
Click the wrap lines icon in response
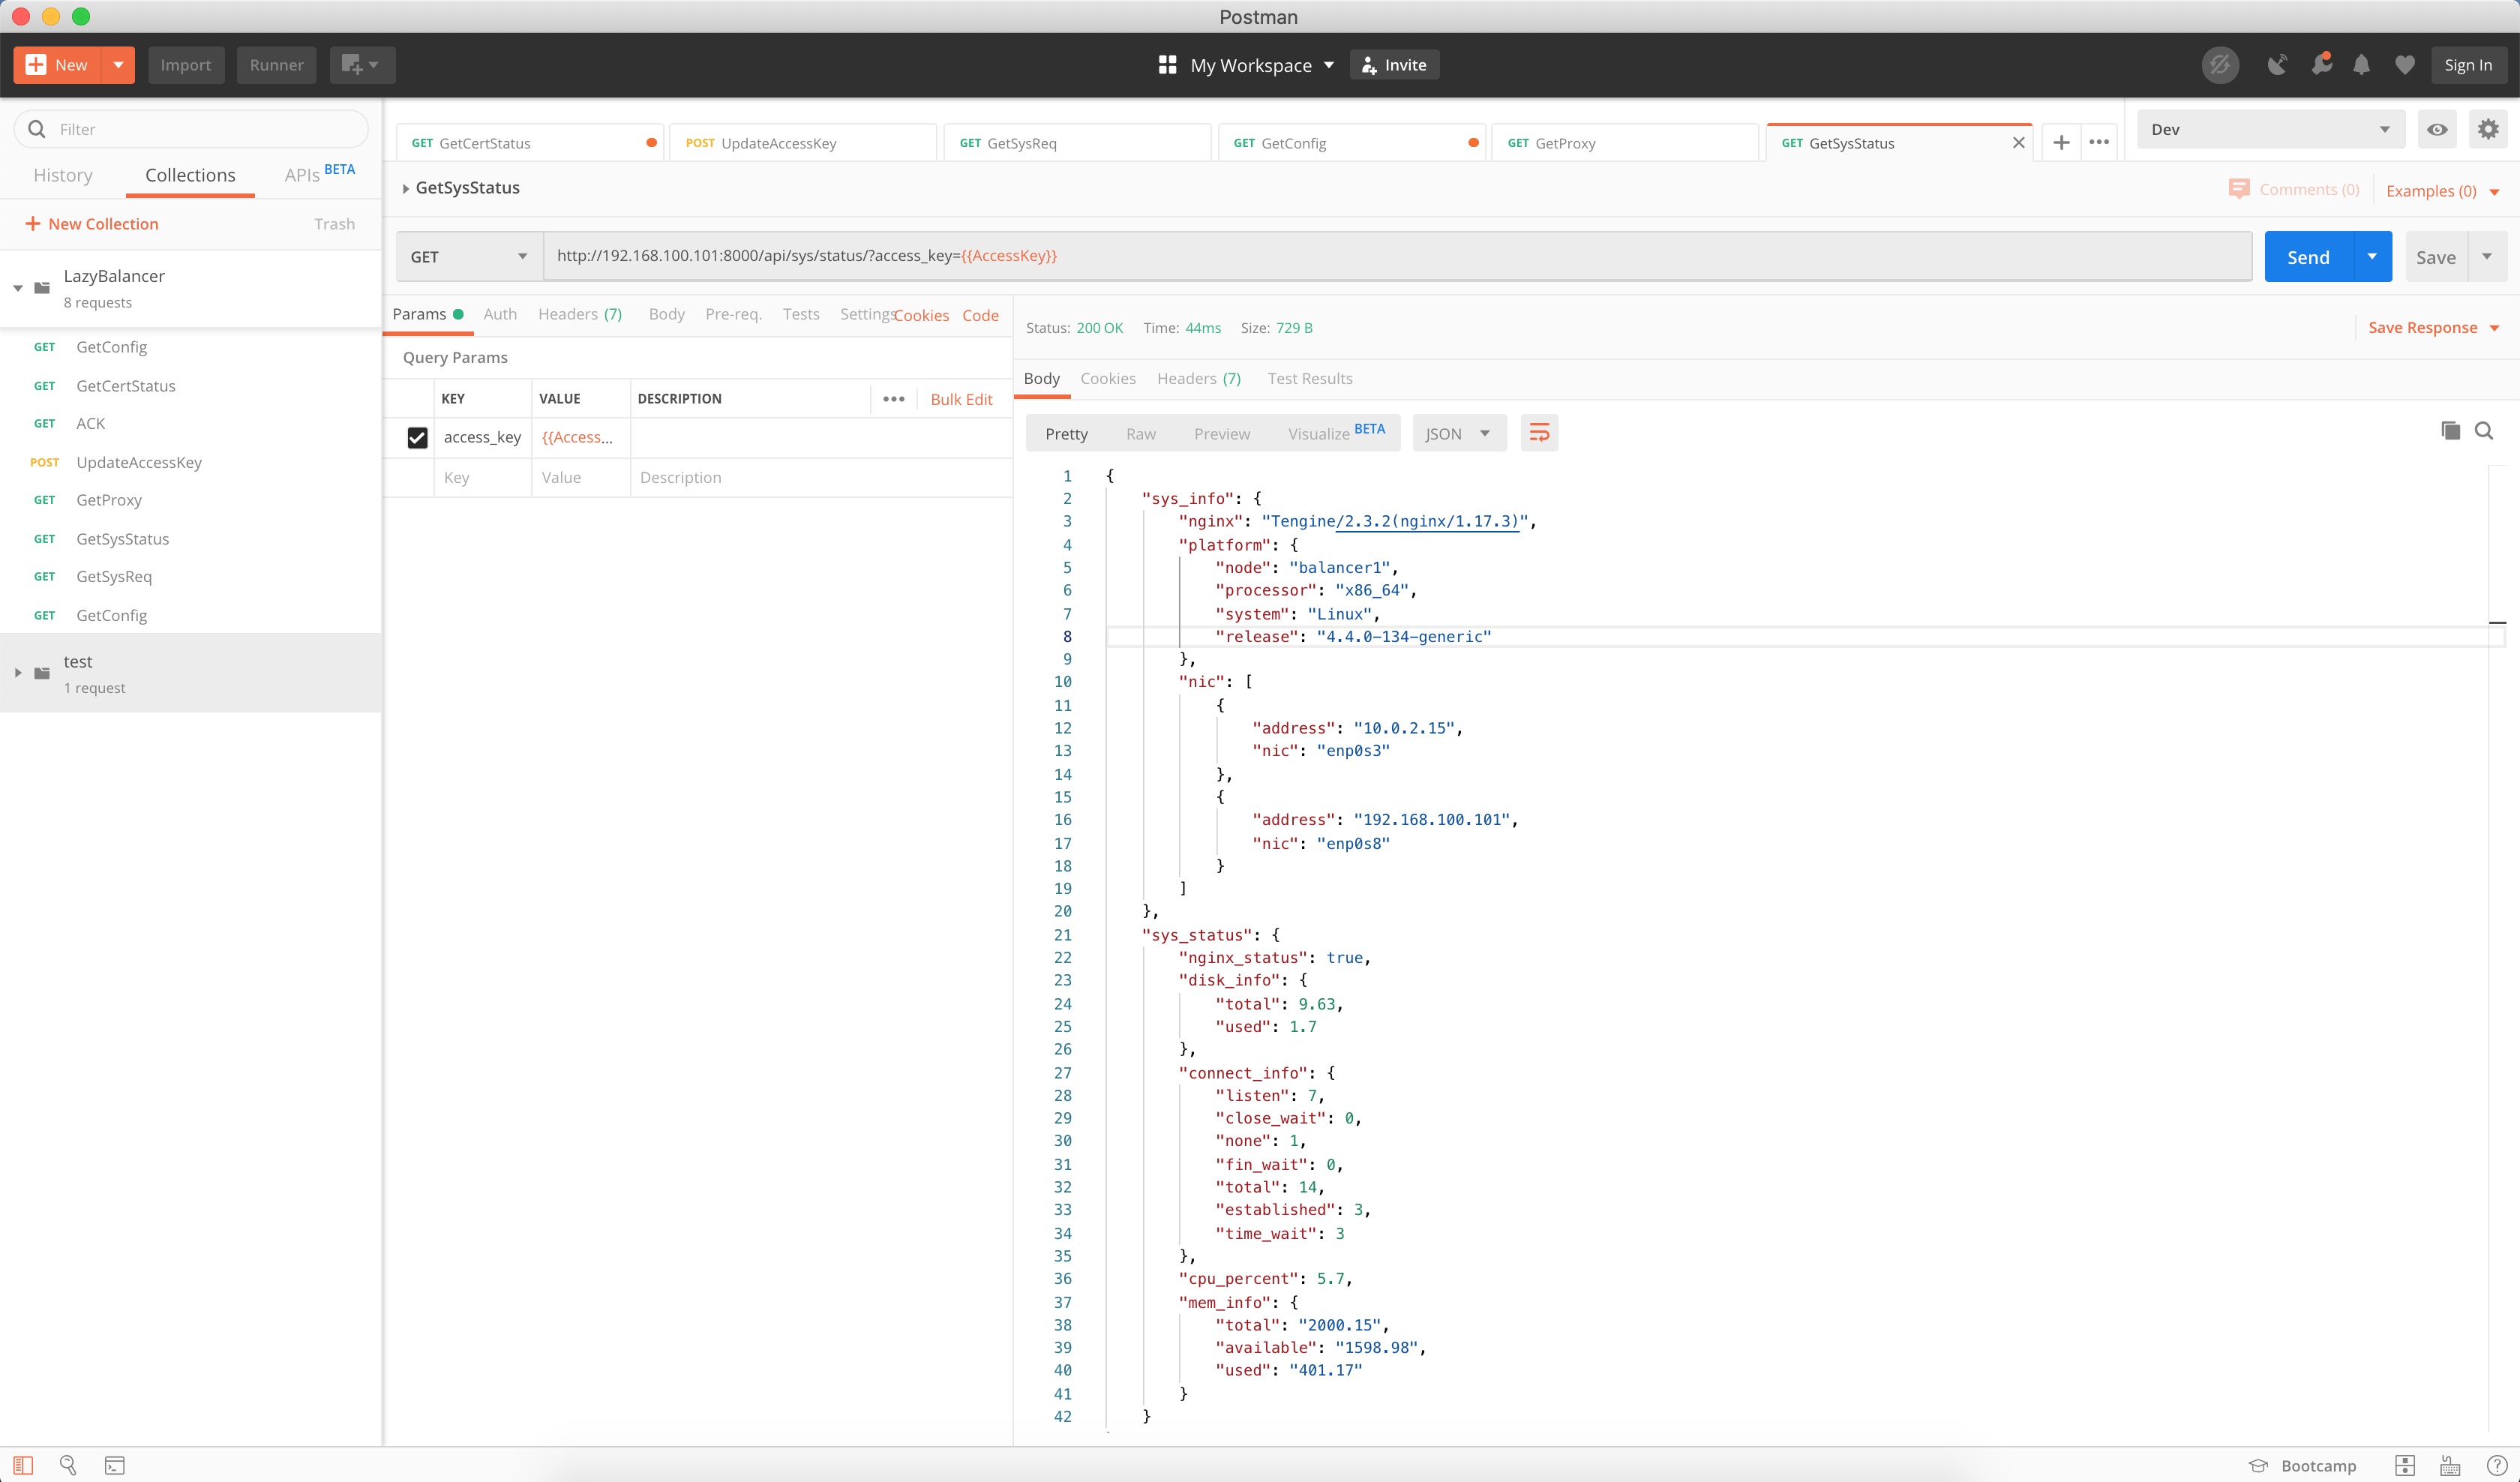tap(1539, 433)
